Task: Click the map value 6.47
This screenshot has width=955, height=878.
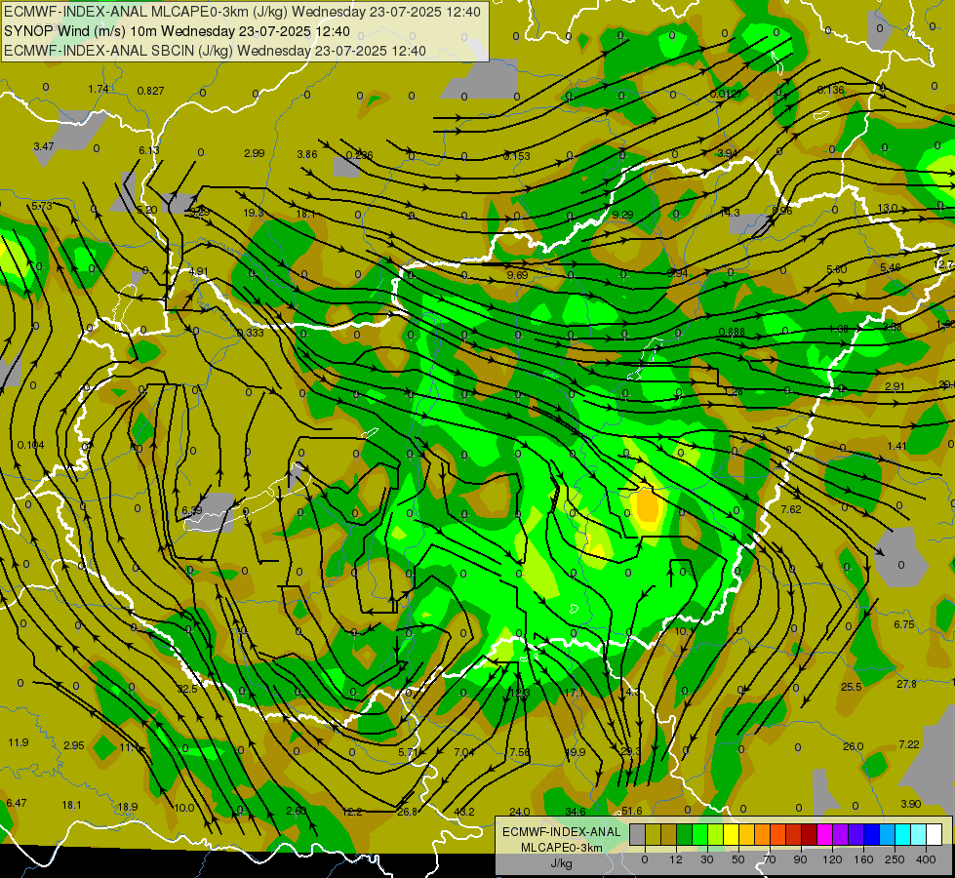Action: [x=17, y=803]
